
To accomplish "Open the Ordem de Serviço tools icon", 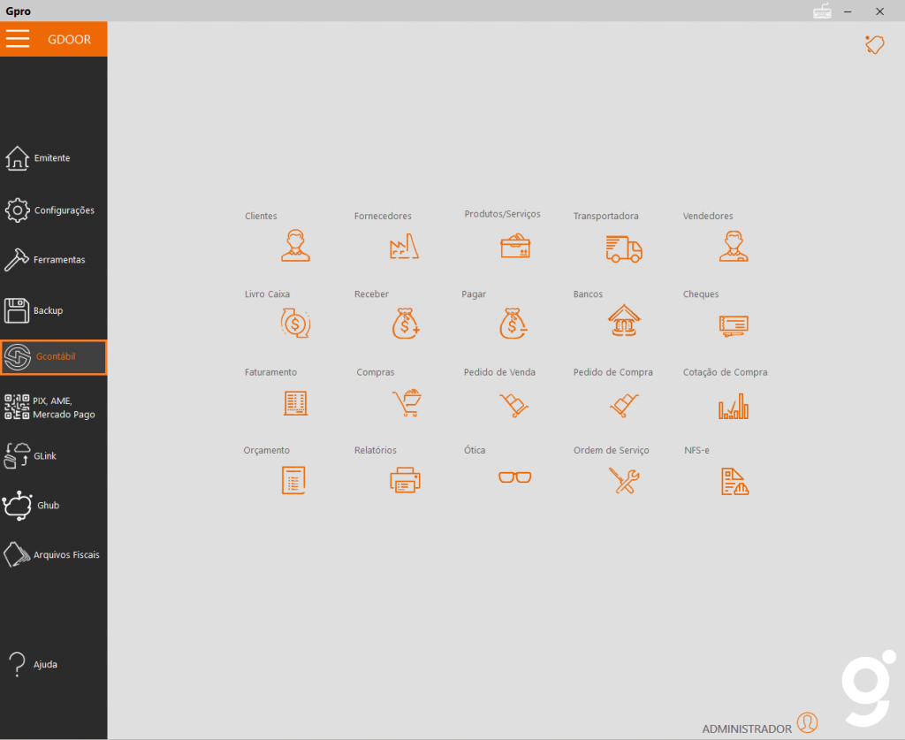I will [624, 480].
